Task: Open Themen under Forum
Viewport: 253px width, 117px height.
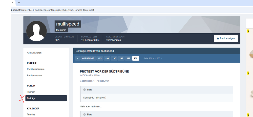Action: pos(31,92)
